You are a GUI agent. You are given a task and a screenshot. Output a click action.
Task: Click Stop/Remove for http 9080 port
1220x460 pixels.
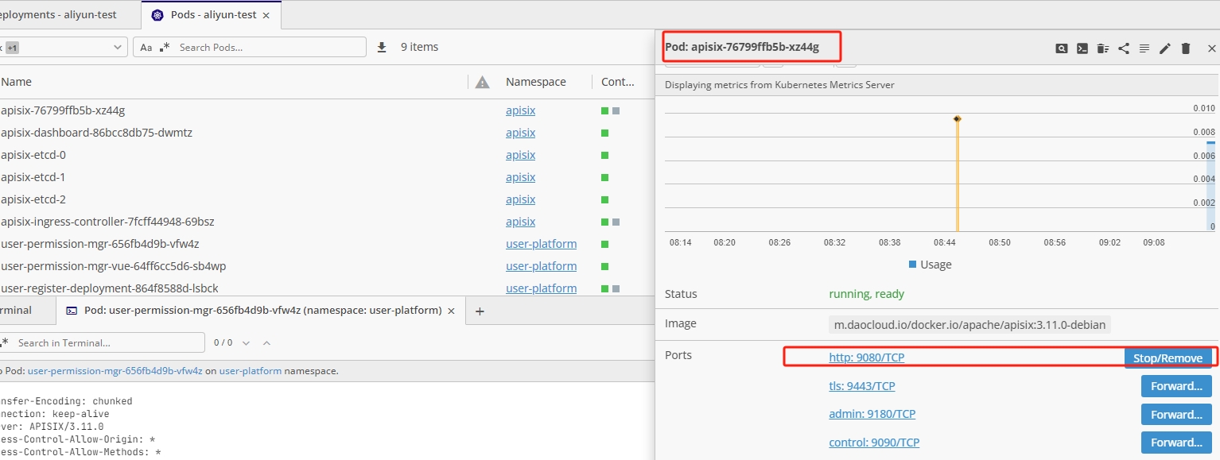pyautogui.click(x=1167, y=358)
